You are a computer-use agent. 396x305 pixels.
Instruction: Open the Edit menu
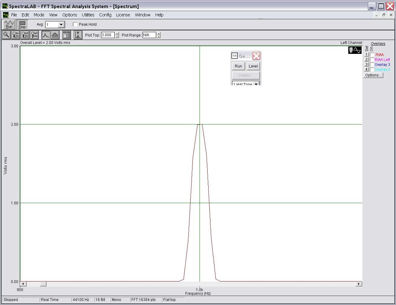[25, 15]
